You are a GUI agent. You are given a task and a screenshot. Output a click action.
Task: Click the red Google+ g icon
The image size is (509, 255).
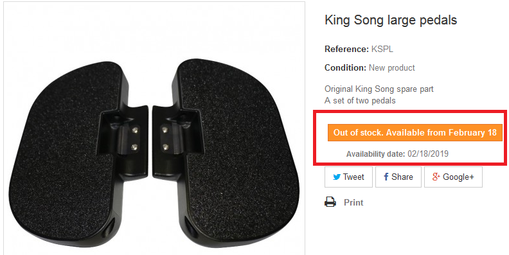[436, 177]
